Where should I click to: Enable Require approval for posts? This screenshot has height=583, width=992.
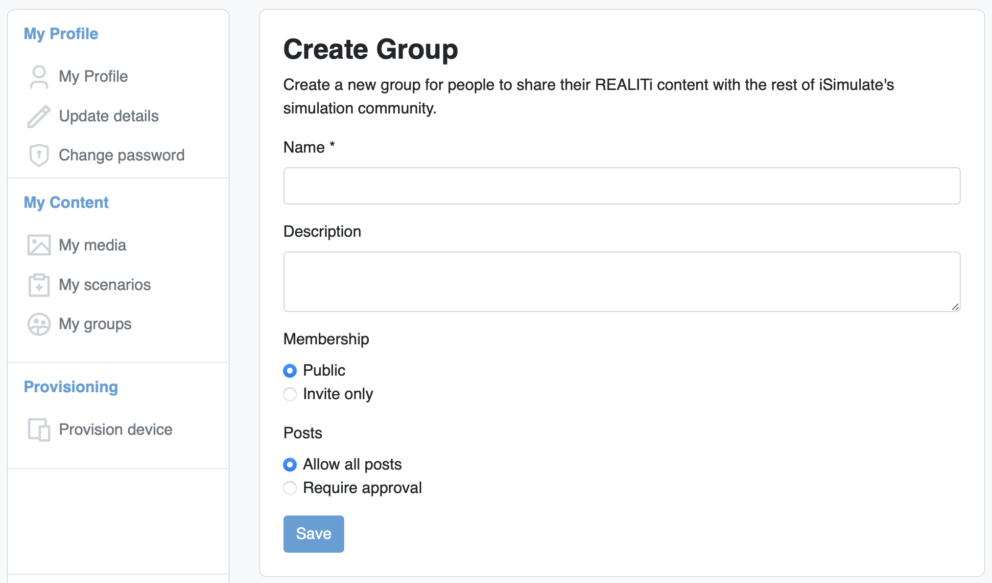coord(290,488)
